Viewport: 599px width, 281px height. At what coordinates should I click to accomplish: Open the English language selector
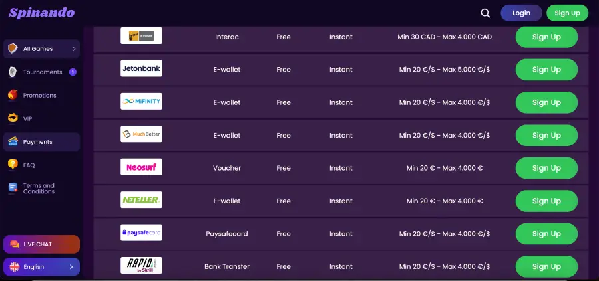[41, 267]
